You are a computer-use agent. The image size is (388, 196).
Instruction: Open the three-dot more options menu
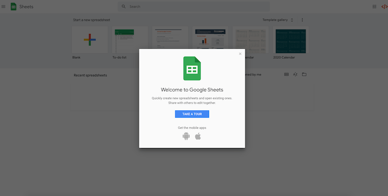click(x=302, y=20)
